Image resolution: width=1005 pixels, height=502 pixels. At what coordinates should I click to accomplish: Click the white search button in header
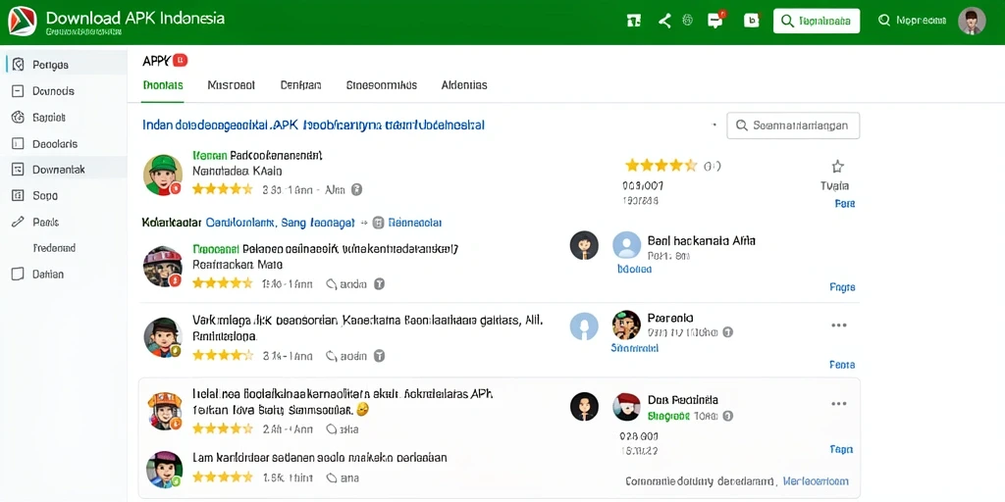817,21
